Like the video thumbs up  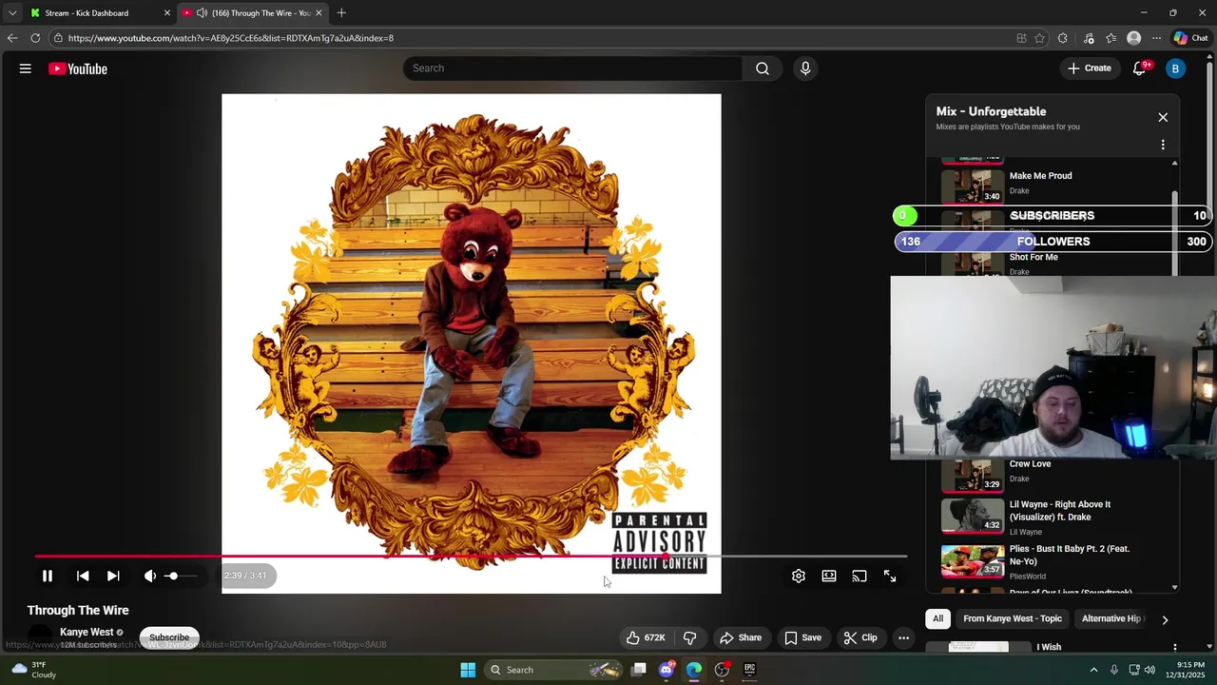(645, 637)
